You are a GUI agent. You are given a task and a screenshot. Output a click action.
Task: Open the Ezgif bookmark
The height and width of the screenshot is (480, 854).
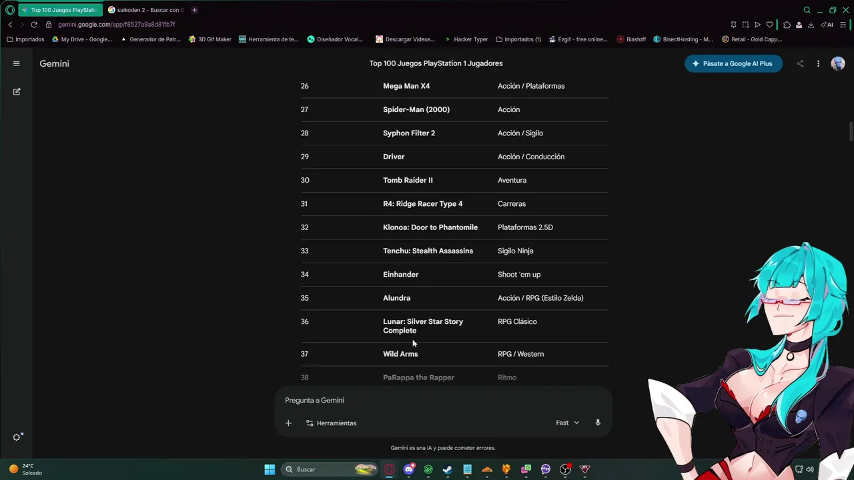pyautogui.click(x=578, y=39)
